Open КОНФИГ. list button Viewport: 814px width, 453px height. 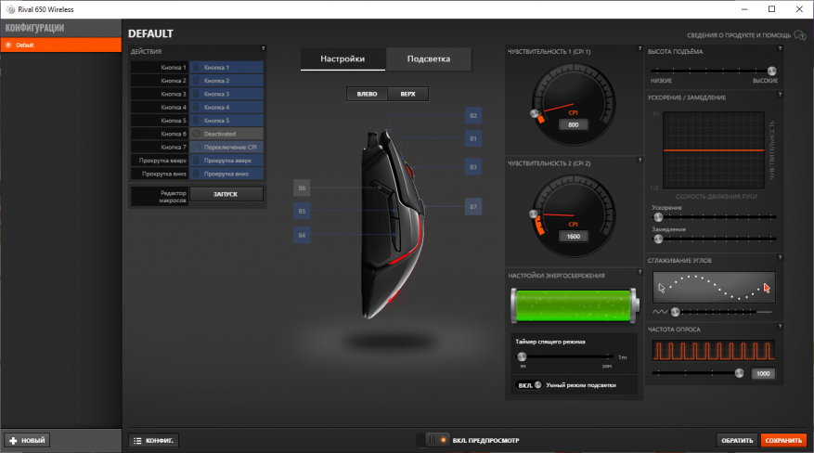154,440
